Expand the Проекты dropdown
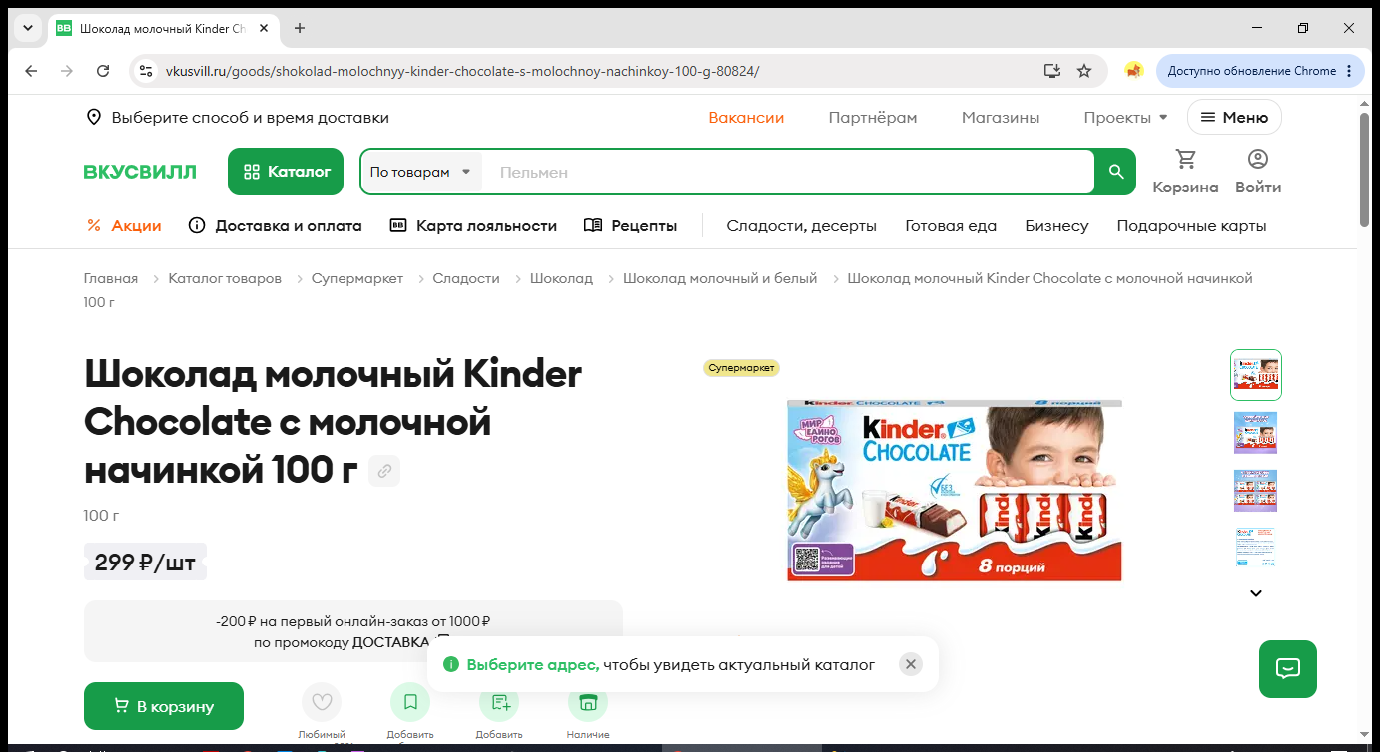Viewport: 1380px width, 752px height. pyautogui.click(x=1125, y=117)
